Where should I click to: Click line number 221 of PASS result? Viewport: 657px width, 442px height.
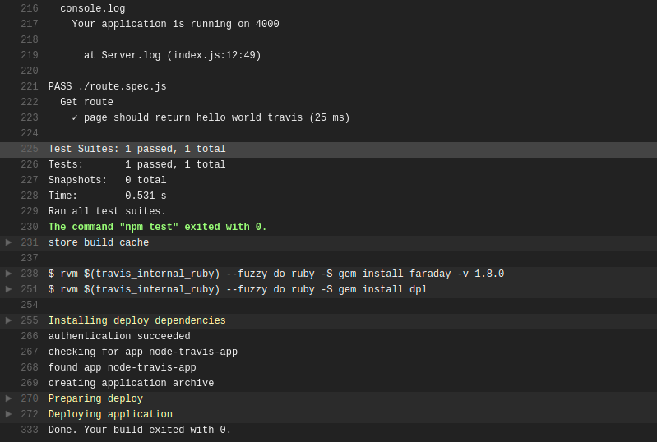(30, 86)
